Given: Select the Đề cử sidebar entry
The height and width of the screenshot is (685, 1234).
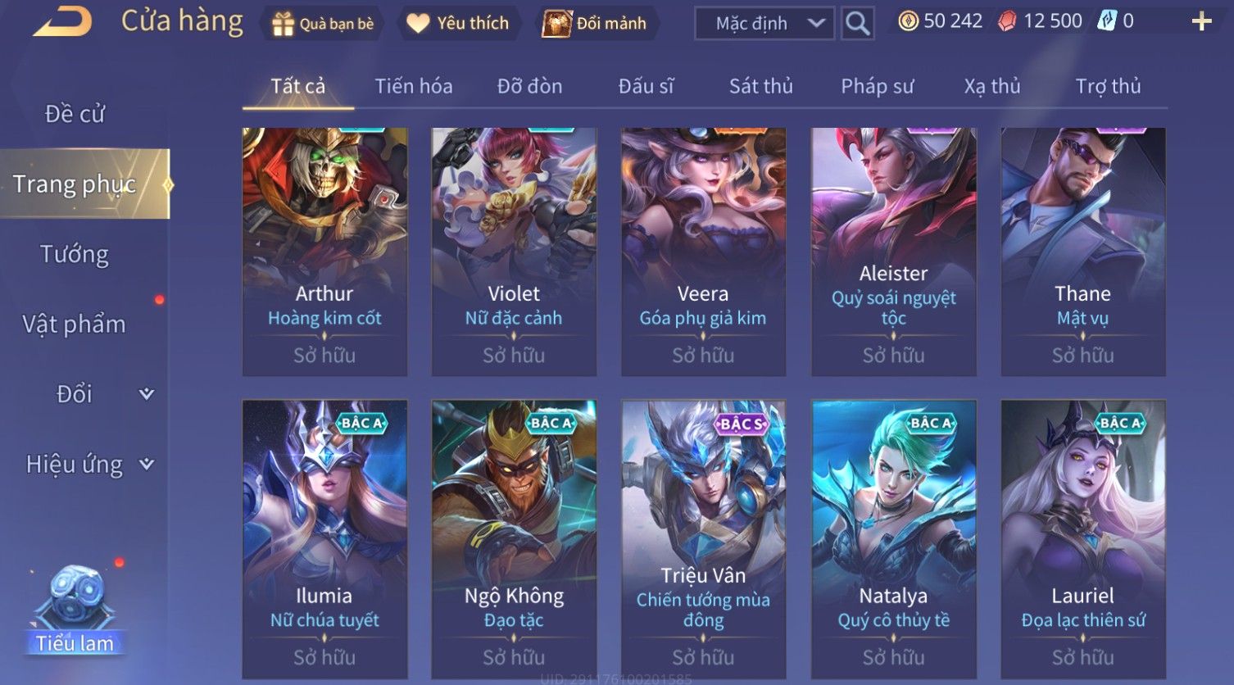Looking at the screenshot, I should (x=75, y=114).
